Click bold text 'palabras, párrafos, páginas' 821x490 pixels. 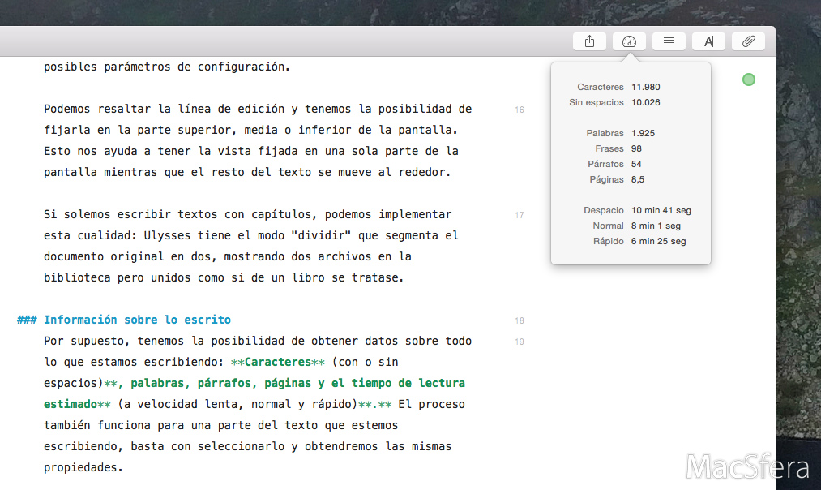click(x=221, y=384)
